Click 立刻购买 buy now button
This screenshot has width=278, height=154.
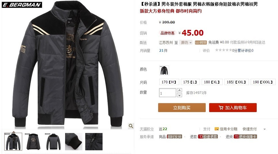[182, 108]
